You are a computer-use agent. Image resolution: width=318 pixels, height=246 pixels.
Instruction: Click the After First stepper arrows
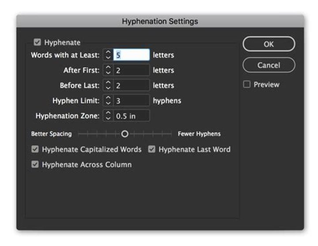pos(108,70)
